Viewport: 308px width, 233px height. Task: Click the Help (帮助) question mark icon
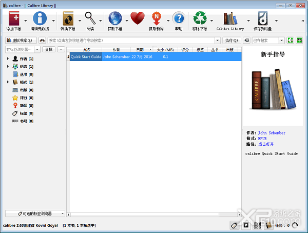pos(179,18)
